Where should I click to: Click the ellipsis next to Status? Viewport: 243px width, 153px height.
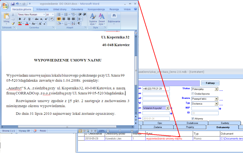[x=221, y=90]
